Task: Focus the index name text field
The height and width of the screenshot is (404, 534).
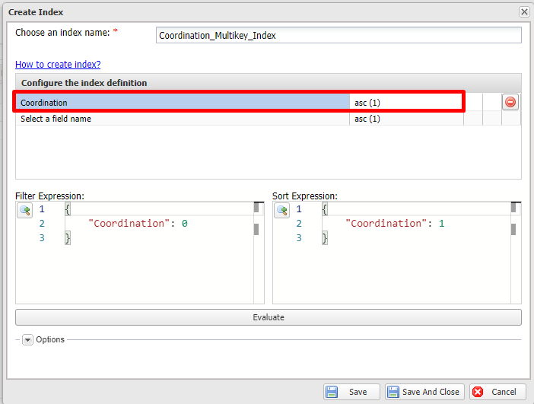Action: [x=339, y=35]
